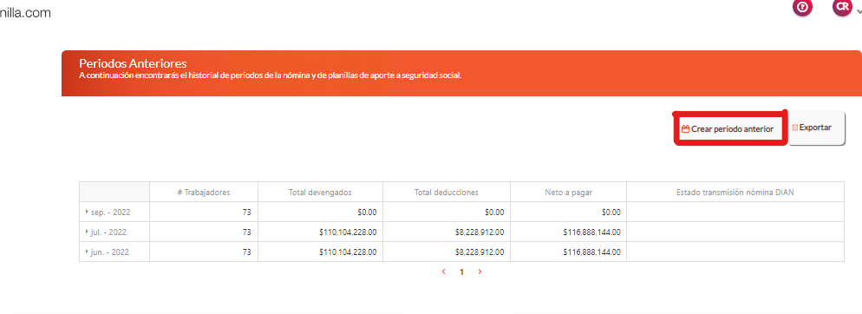Viewport: 862px width, 314px height.
Task: Click the Periodos Anteriores banner title
Action: 133,63
